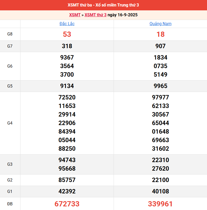Click the G4 row label
207x210 pixels.
pos(10,123)
